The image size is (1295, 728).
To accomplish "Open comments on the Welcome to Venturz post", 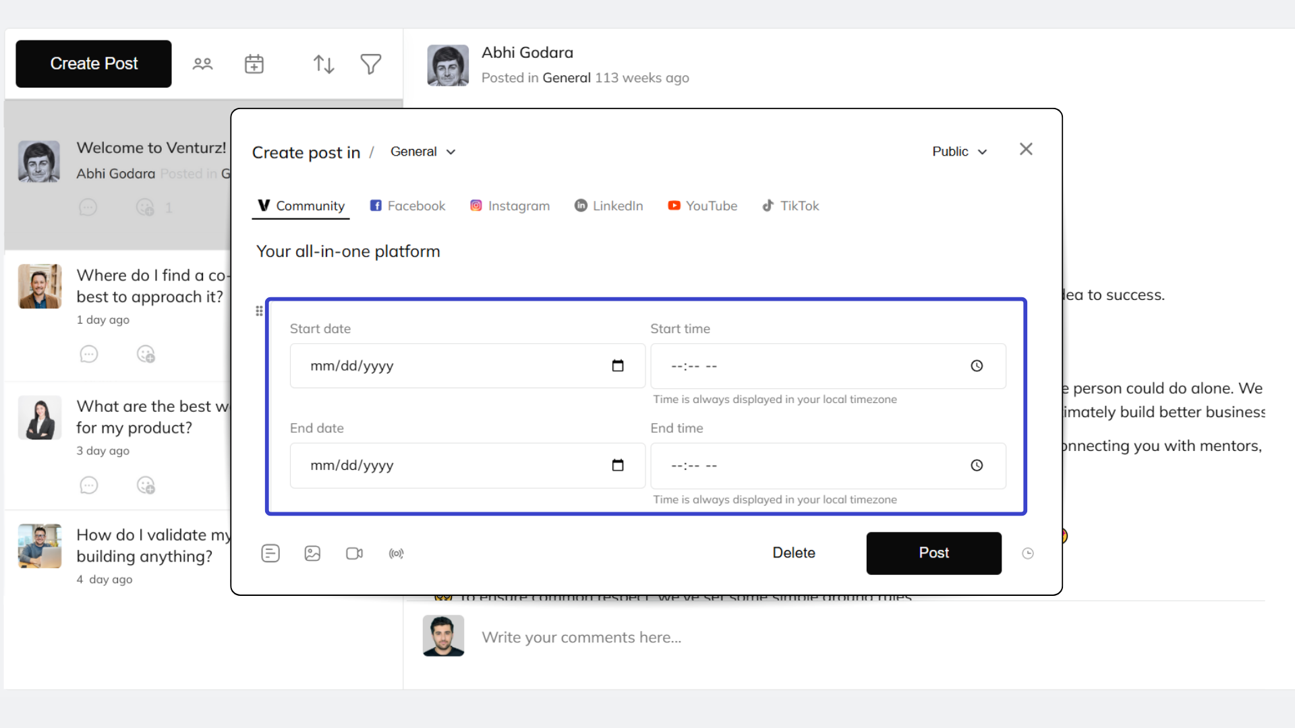I will [88, 207].
